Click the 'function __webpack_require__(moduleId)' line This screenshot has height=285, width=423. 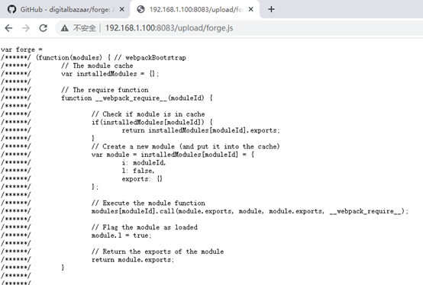[137, 98]
